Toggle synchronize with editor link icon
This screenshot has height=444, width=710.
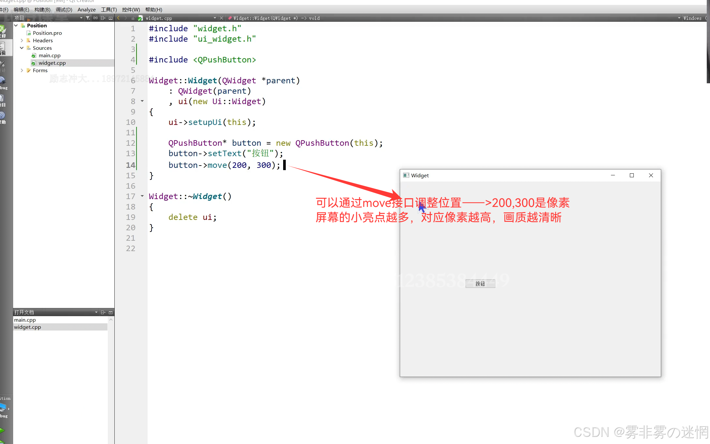pyautogui.click(x=95, y=18)
